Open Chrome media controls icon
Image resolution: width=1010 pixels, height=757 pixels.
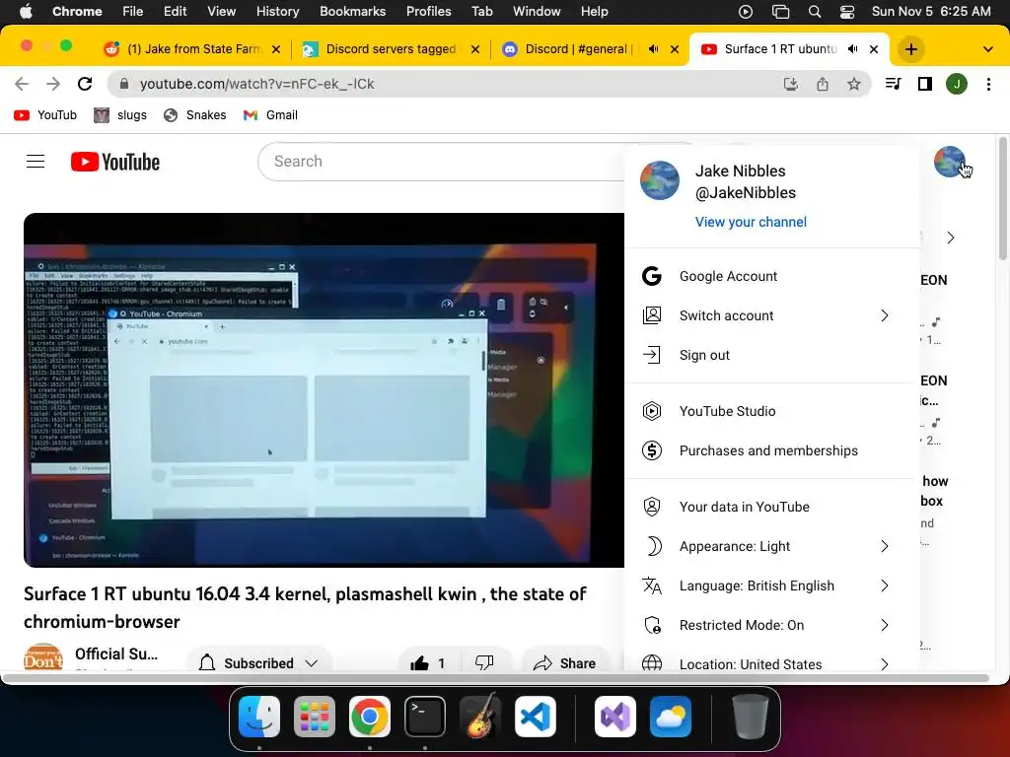(x=893, y=84)
